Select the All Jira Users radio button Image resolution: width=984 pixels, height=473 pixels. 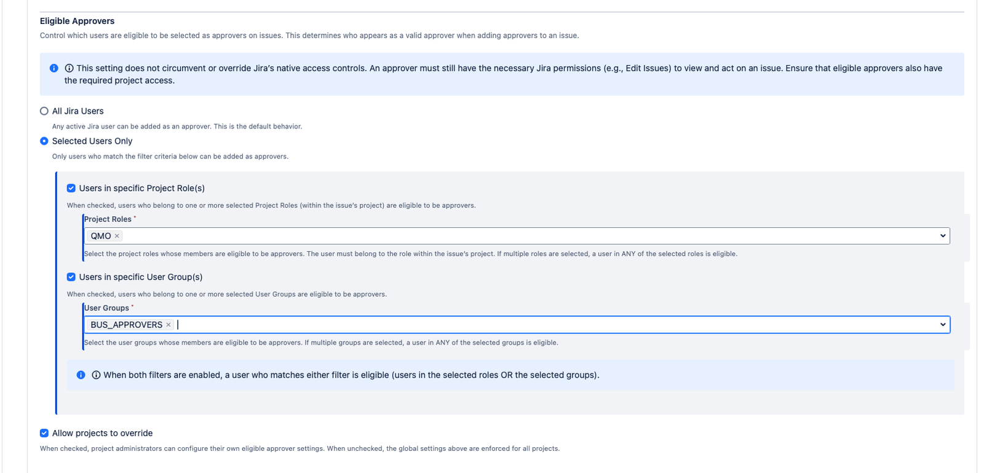pos(44,111)
